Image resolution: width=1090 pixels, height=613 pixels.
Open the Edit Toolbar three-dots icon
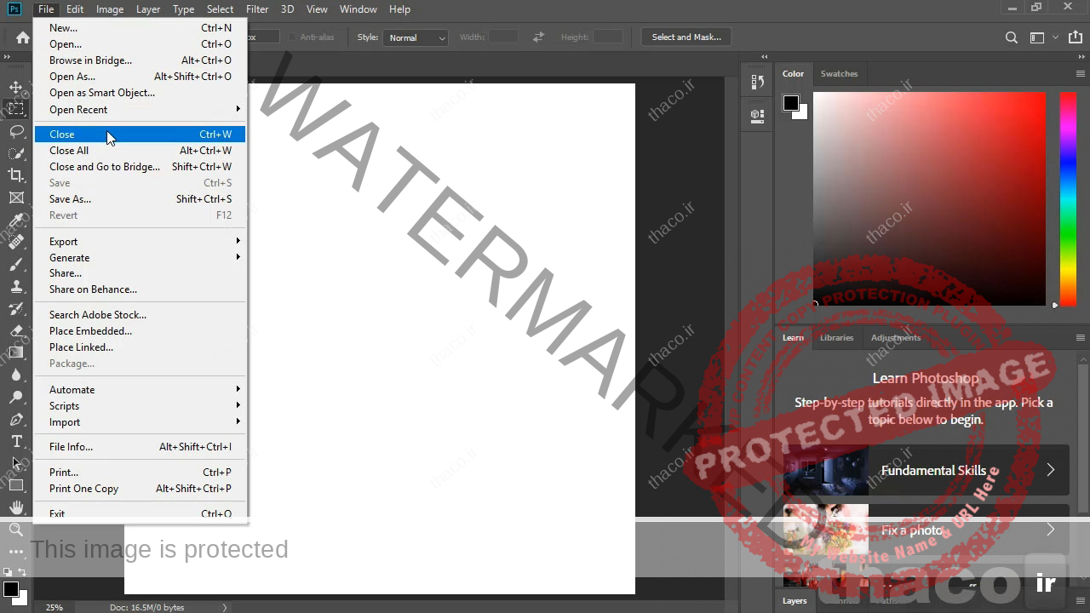coord(16,551)
